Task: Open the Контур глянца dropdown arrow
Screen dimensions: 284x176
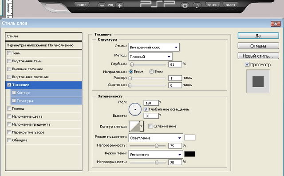Action: click(x=142, y=126)
